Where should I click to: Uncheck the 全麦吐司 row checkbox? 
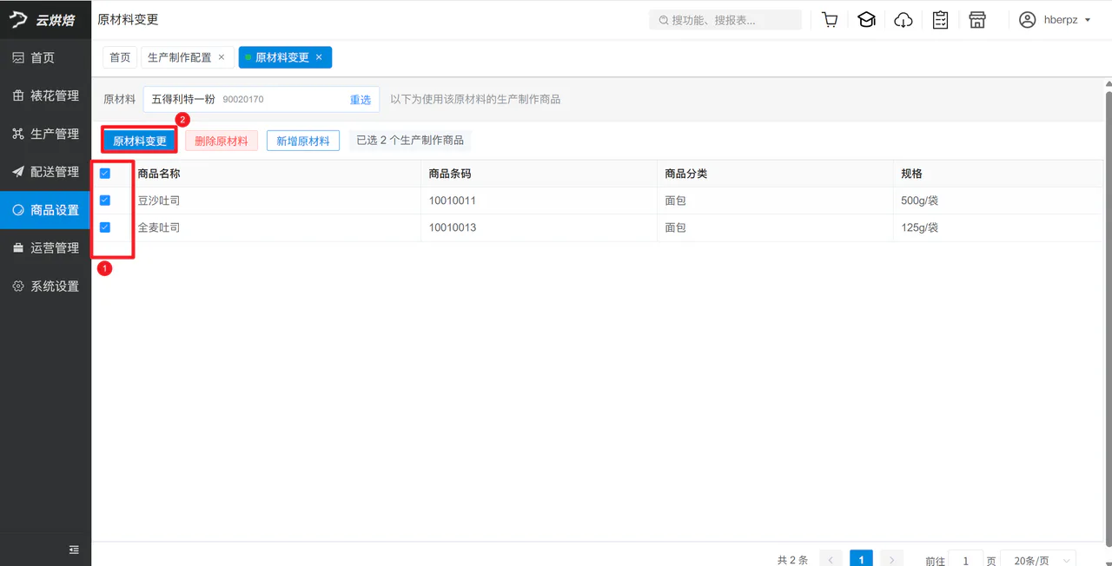tap(105, 227)
